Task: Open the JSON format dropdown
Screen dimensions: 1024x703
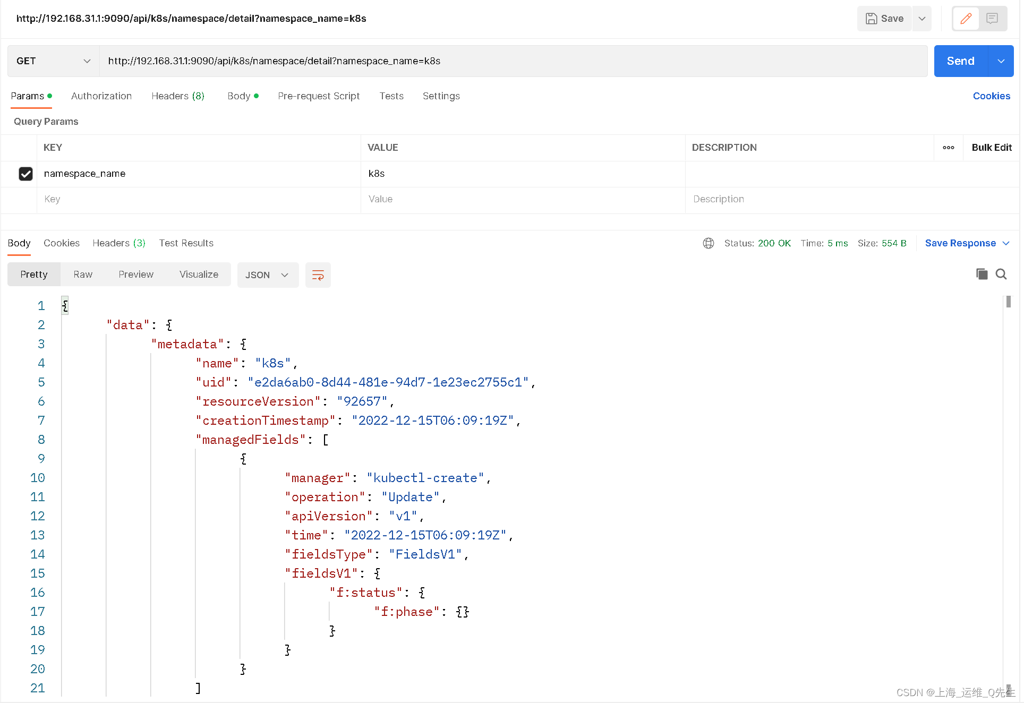Action: point(268,275)
